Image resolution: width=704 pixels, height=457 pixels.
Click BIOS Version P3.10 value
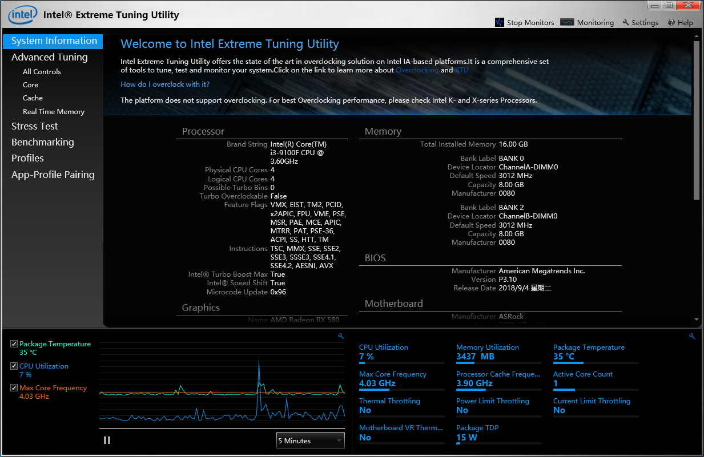tap(508, 280)
